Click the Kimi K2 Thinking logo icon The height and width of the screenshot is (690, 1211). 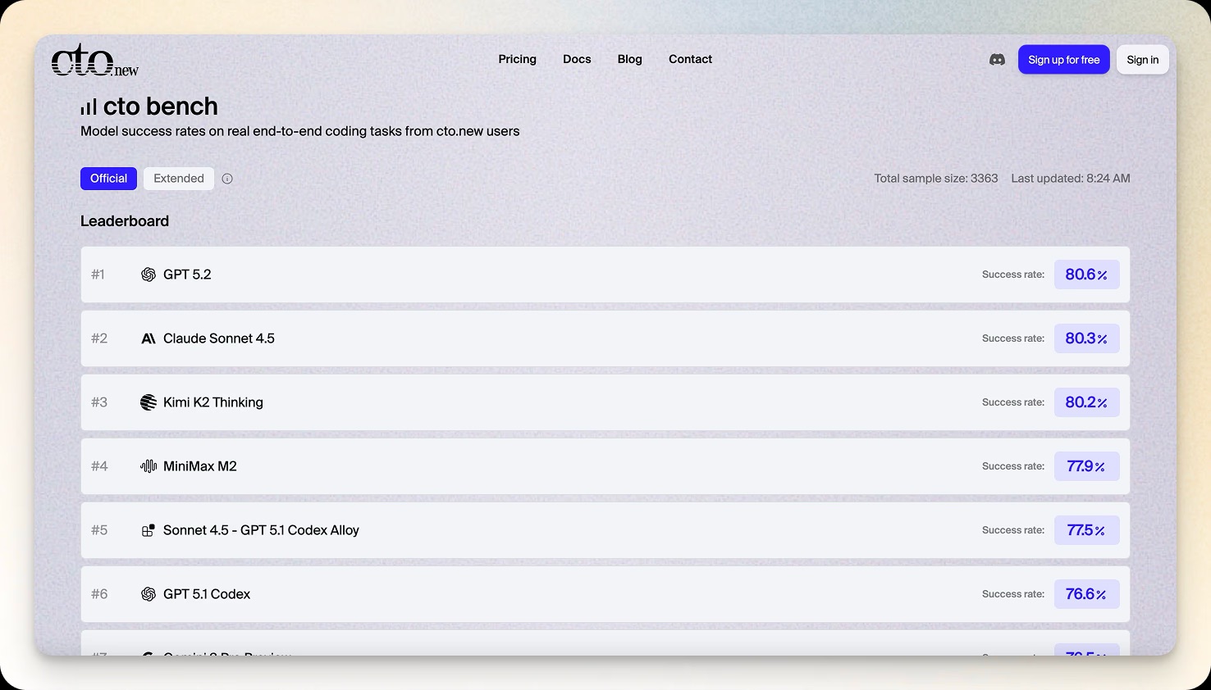149,402
